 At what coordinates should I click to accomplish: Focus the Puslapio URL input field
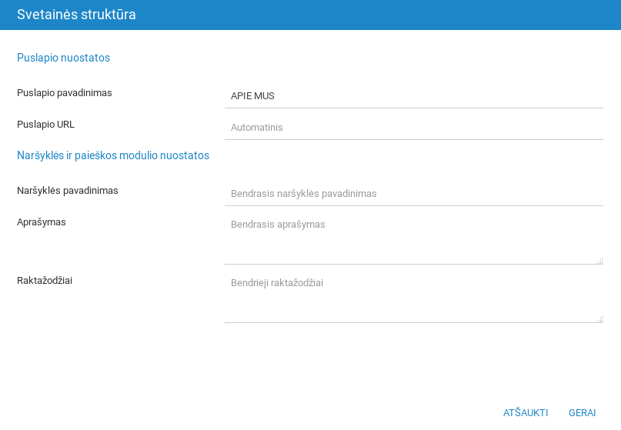[413, 128]
